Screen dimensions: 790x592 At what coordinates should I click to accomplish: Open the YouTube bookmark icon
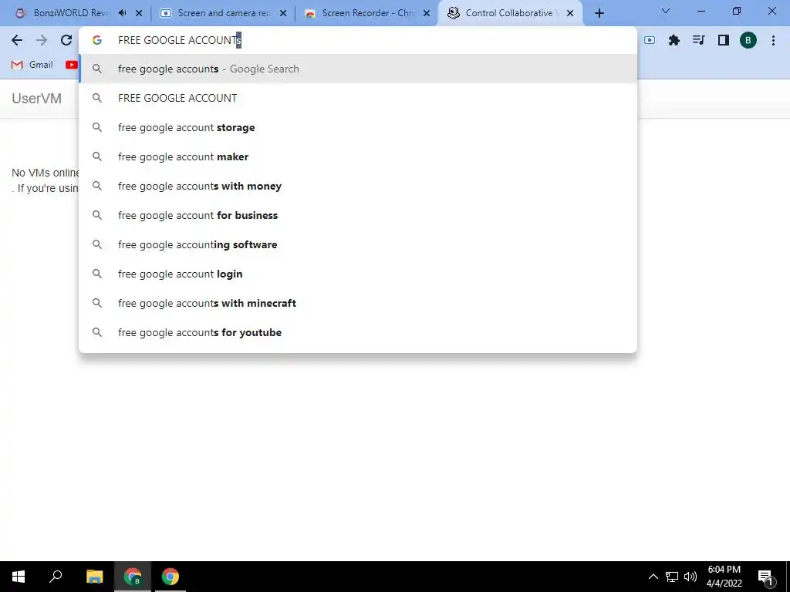tap(72, 65)
